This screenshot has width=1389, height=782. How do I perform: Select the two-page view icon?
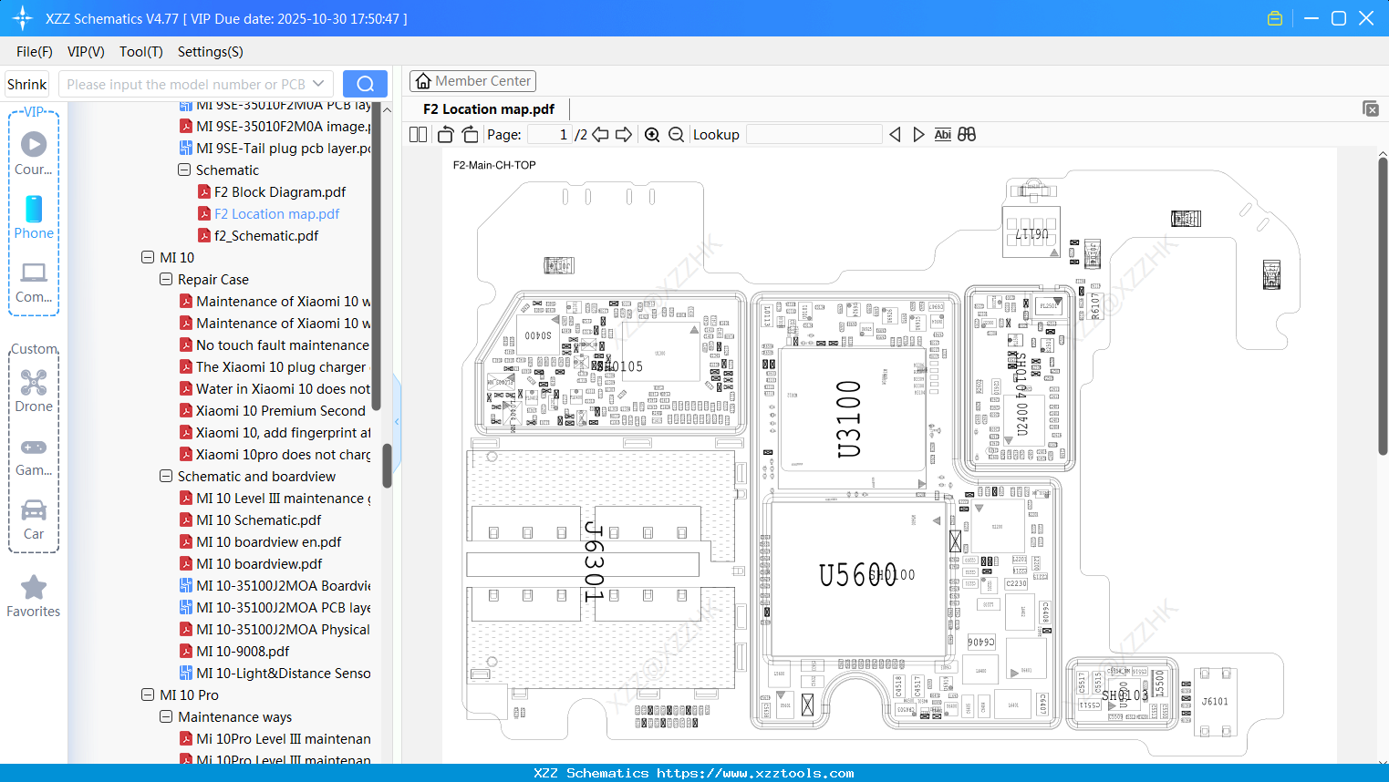[417, 134]
